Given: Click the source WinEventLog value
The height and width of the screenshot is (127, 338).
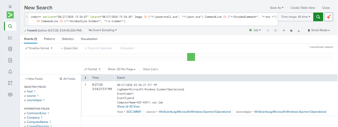Looking at the screenshot, I should 195,112.
